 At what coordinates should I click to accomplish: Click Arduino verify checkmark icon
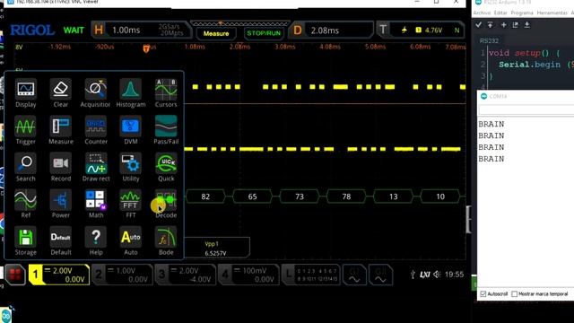478,25
